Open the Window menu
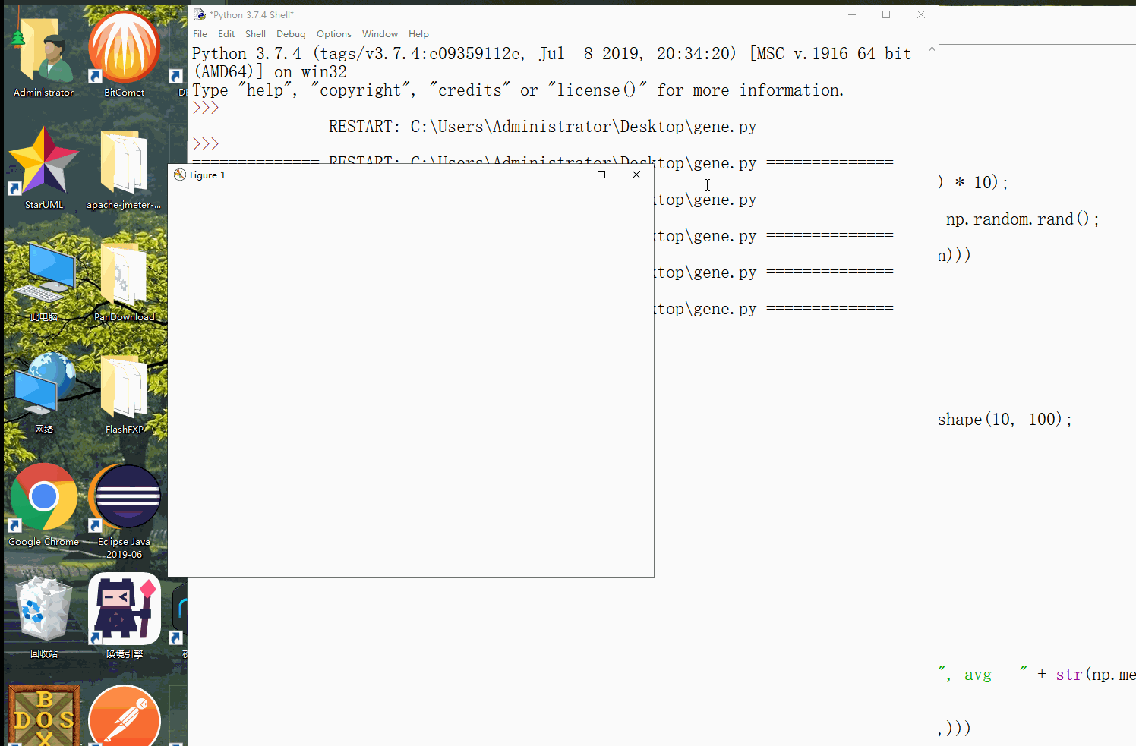The height and width of the screenshot is (746, 1136). [380, 33]
